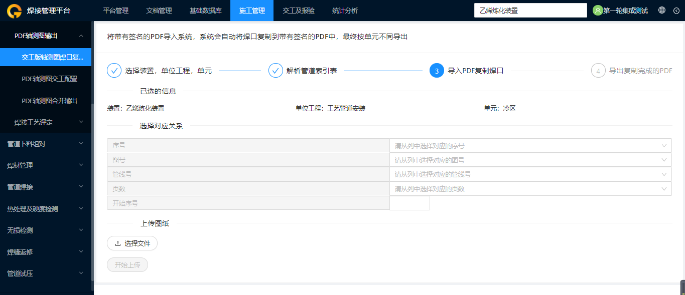Screen dimensions: 685x295
Task: Click the disabled 开始序号 label field
Action: tap(248, 203)
